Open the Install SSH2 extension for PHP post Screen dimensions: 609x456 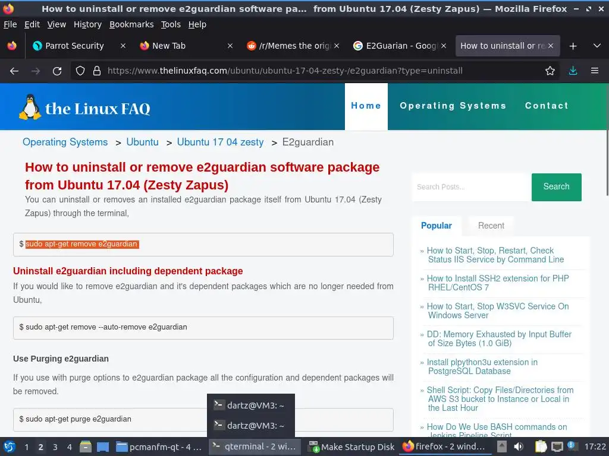pos(498,283)
